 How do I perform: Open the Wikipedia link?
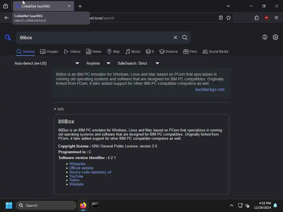click(x=77, y=164)
